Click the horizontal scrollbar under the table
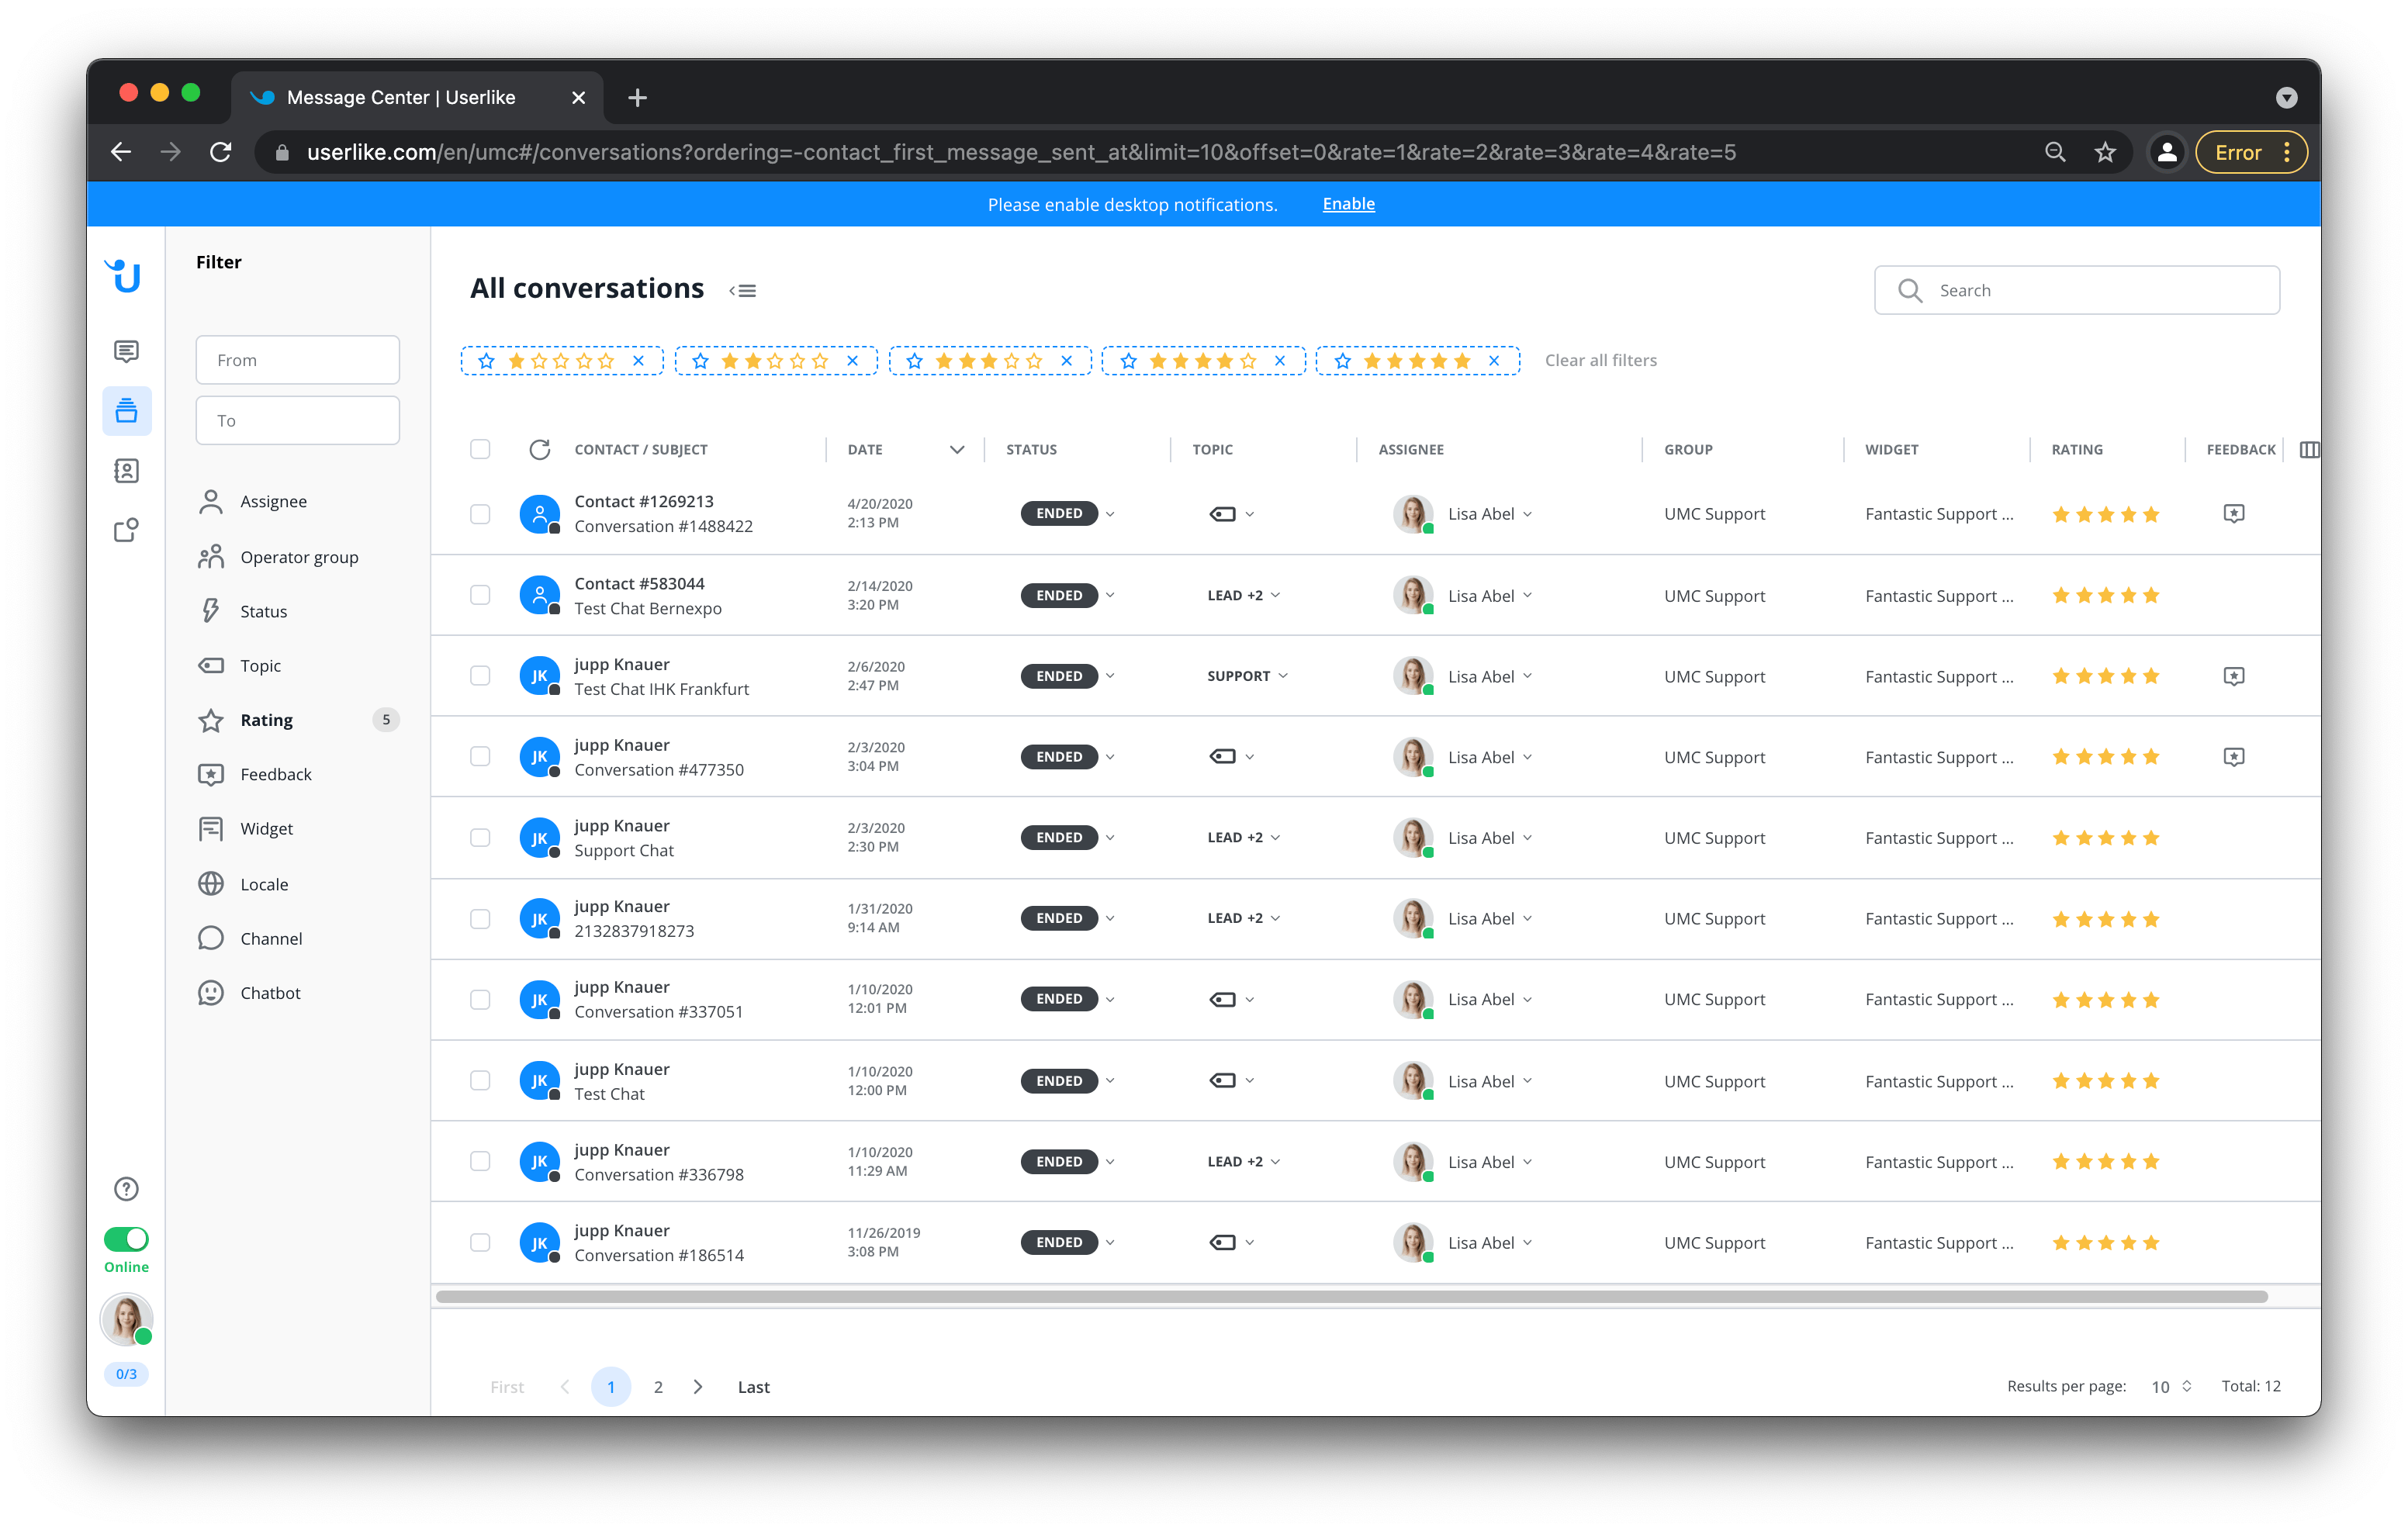2408x1531 pixels. (x=1352, y=1297)
